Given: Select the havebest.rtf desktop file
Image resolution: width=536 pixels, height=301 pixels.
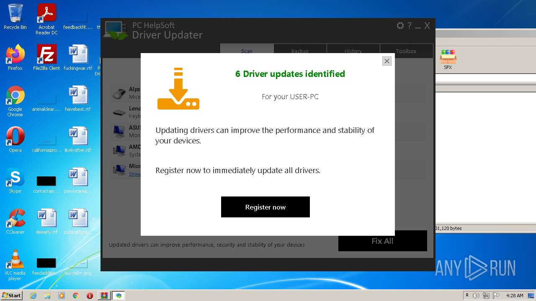Looking at the screenshot, I should pos(78,99).
